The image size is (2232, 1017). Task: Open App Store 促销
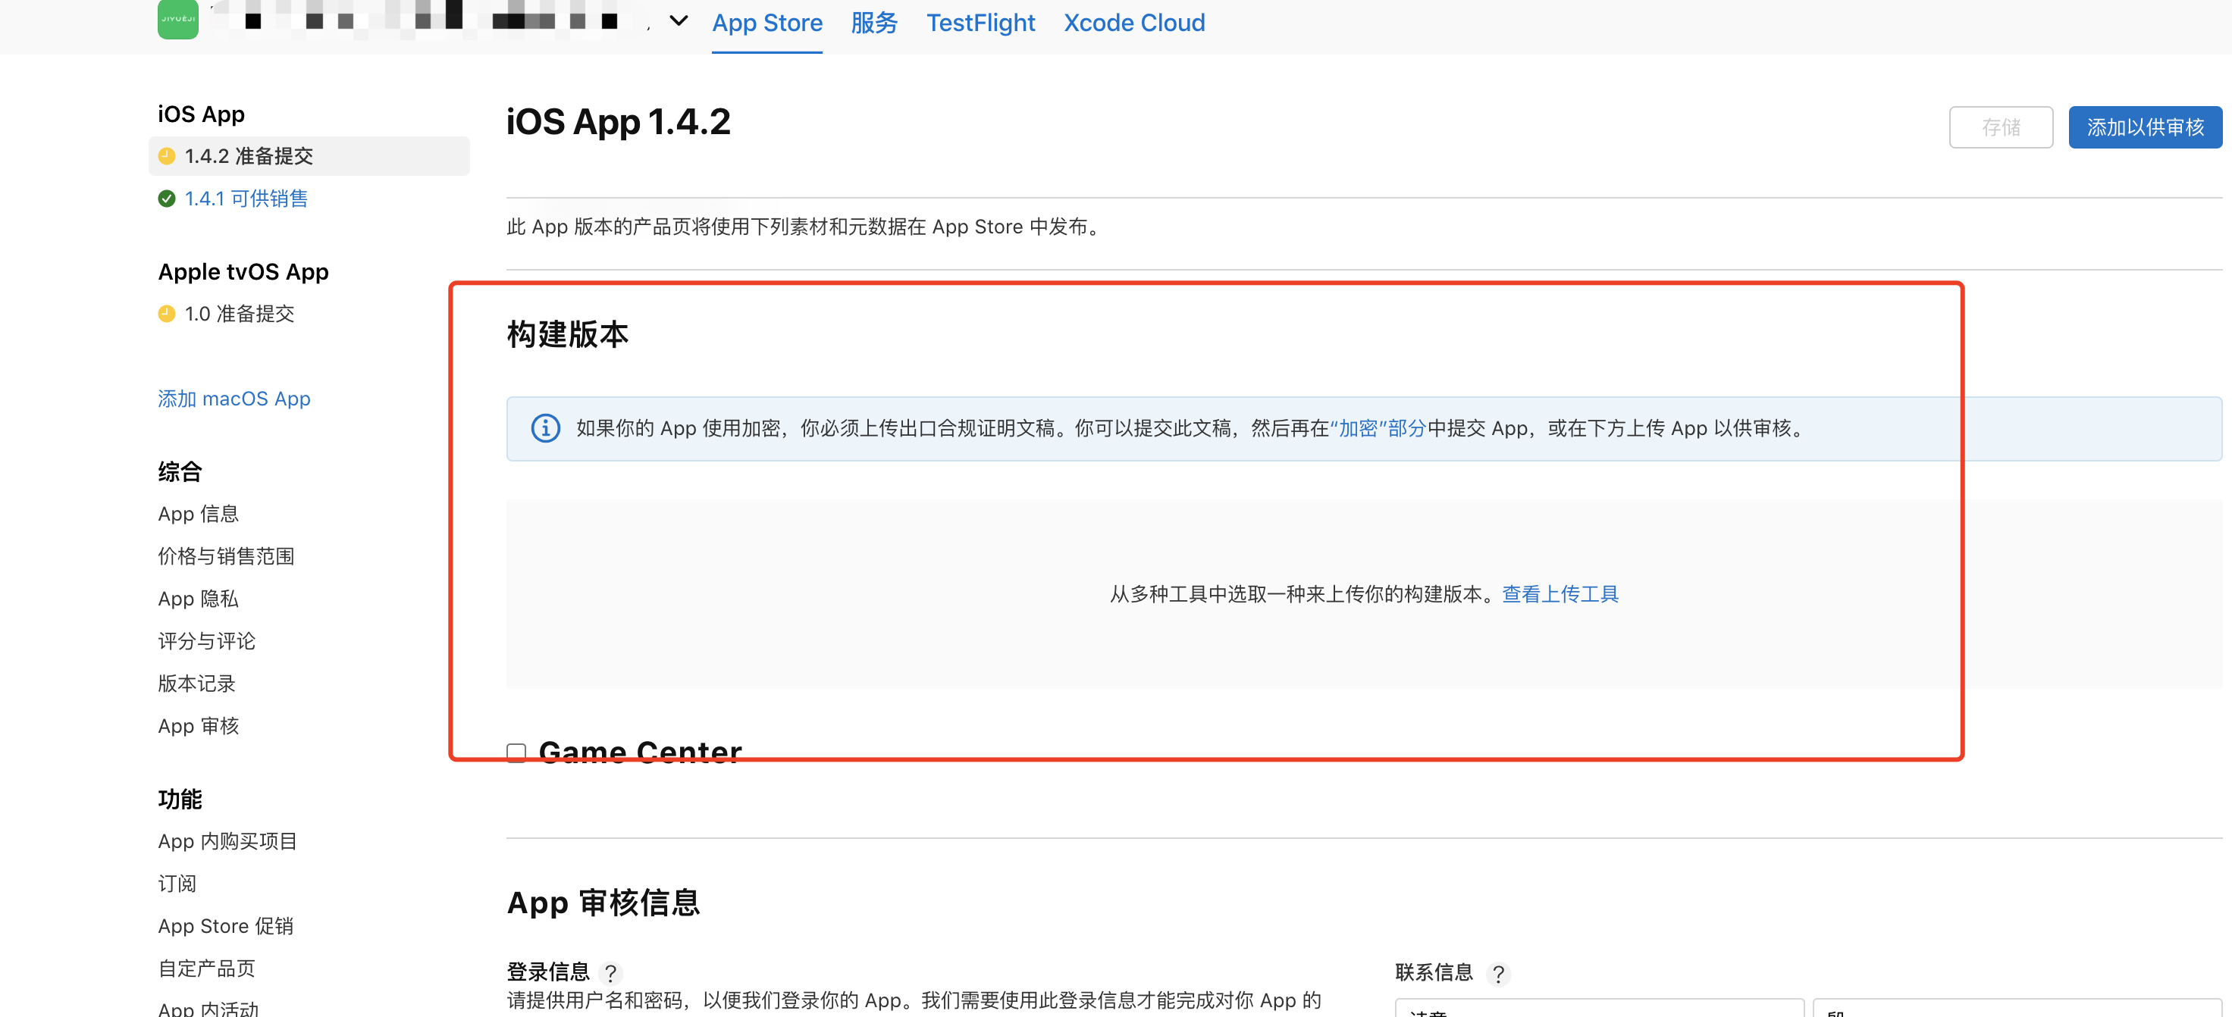(x=225, y=926)
